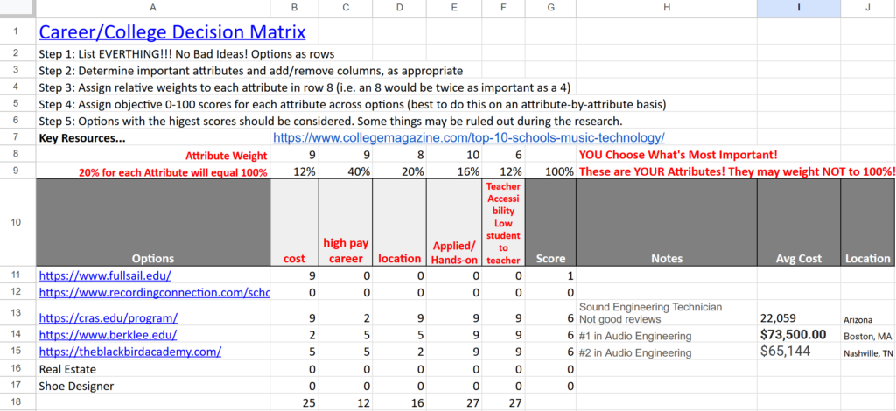This screenshot has width=896, height=411.
Task: Select column H header
Action: (x=667, y=8)
